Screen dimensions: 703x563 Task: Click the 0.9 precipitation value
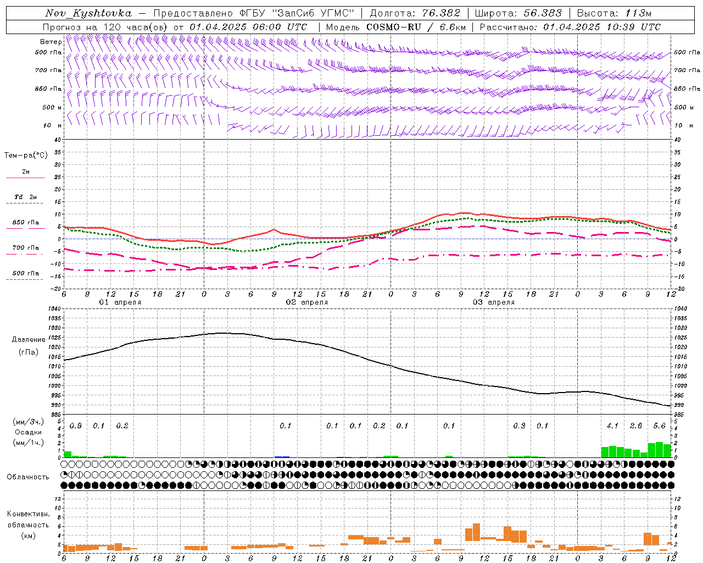point(76,426)
